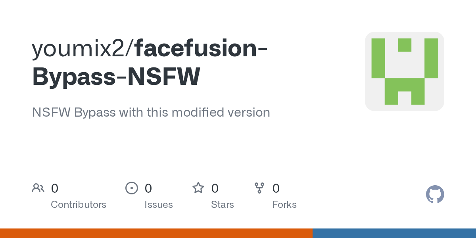The height and width of the screenshot is (238, 476).
Task: Open the green identicon avatar image
Action: [404, 71]
